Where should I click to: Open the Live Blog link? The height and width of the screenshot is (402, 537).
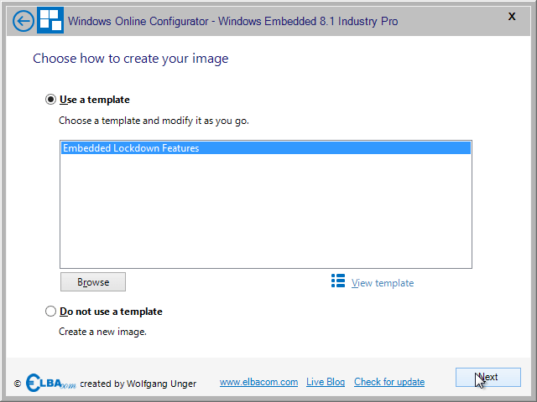tap(326, 382)
